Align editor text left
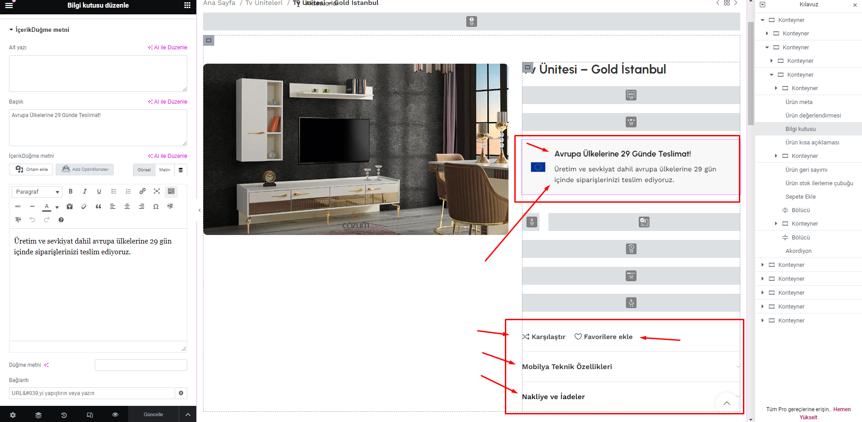The height and width of the screenshot is (422, 862). pos(113,206)
